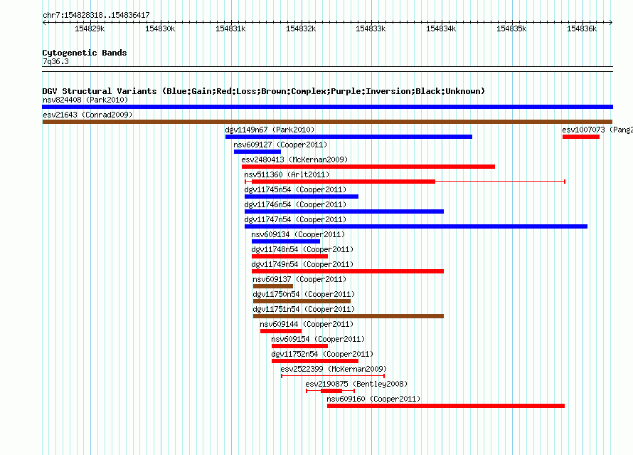Click the 154831k ruler label
Viewport: 633px width, 455px height.
[x=230, y=28]
